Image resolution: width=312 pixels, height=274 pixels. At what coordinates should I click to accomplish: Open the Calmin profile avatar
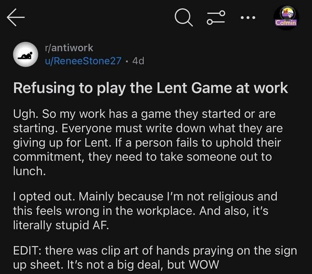click(x=286, y=17)
